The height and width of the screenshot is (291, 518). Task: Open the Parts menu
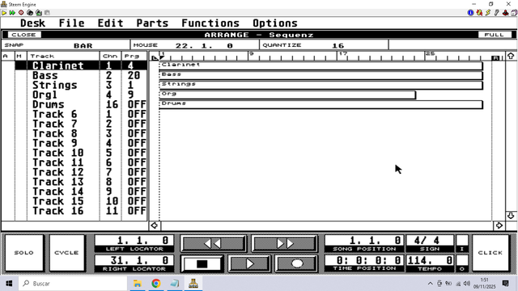(152, 23)
